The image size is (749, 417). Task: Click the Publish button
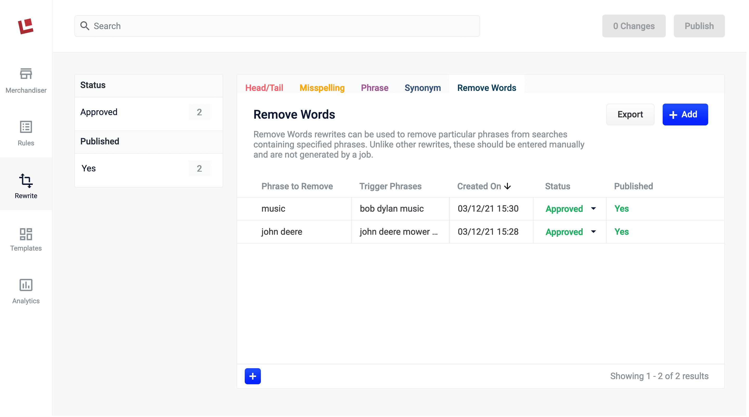pos(699,26)
